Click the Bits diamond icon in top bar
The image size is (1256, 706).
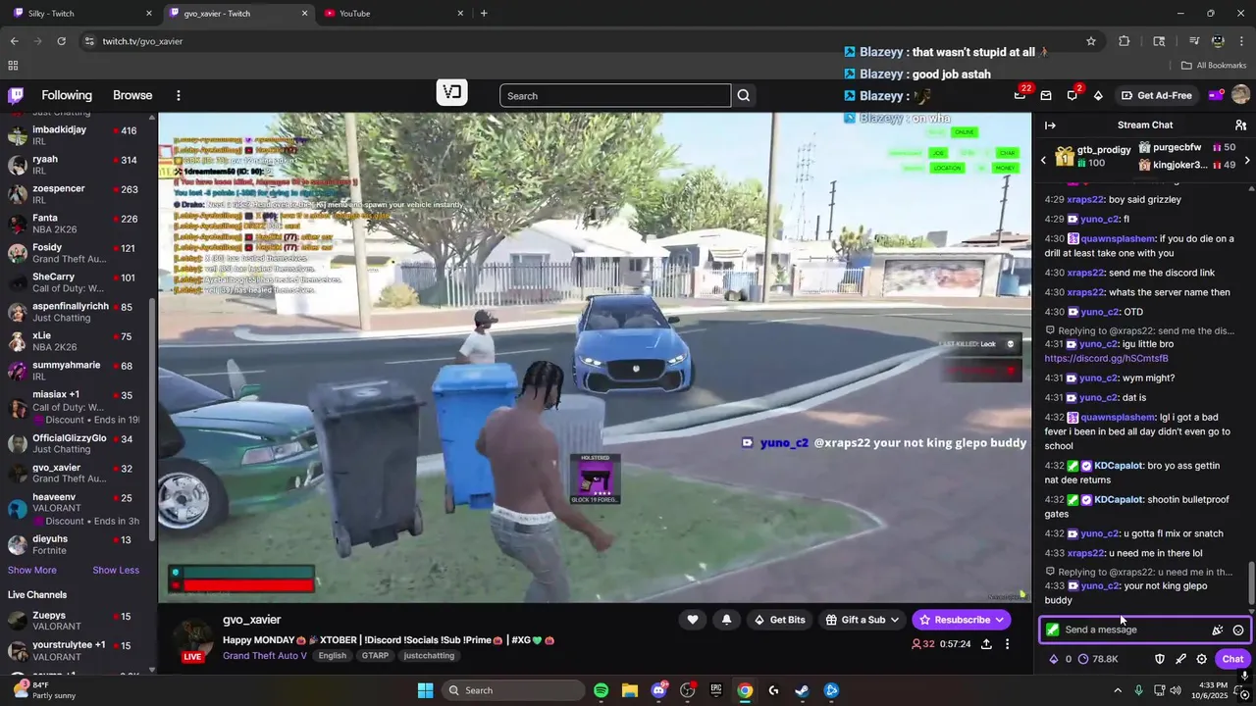[x=1098, y=95]
